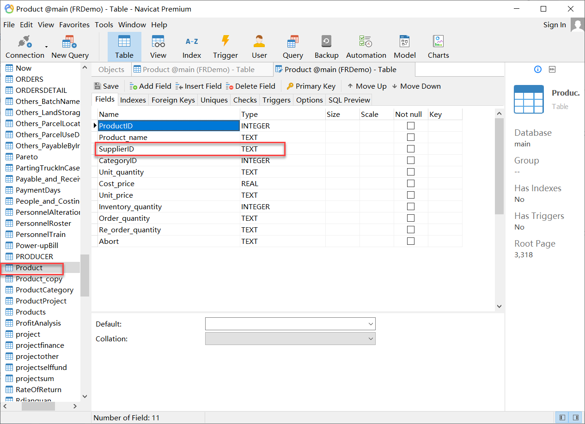Check Not null for ProductID
Image resolution: width=585 pixels, height=424 pixels.
[x=411, y=126]
